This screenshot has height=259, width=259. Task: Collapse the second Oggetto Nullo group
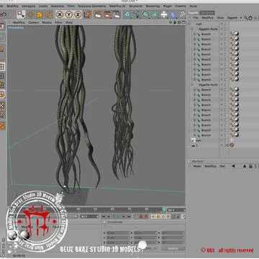192,85
